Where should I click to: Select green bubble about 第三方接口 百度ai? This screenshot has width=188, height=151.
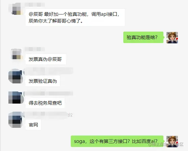pyautogui.click(x=117, y=141)
